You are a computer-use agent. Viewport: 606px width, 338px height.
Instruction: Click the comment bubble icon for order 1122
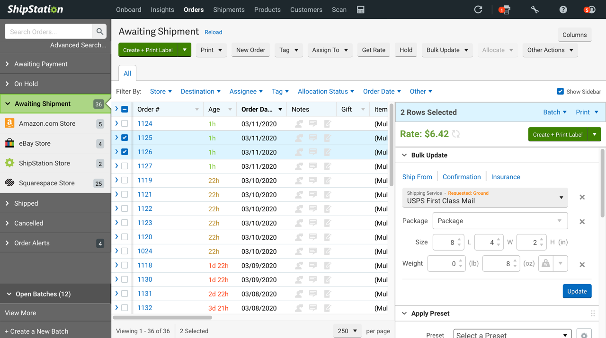coord(313,208)
